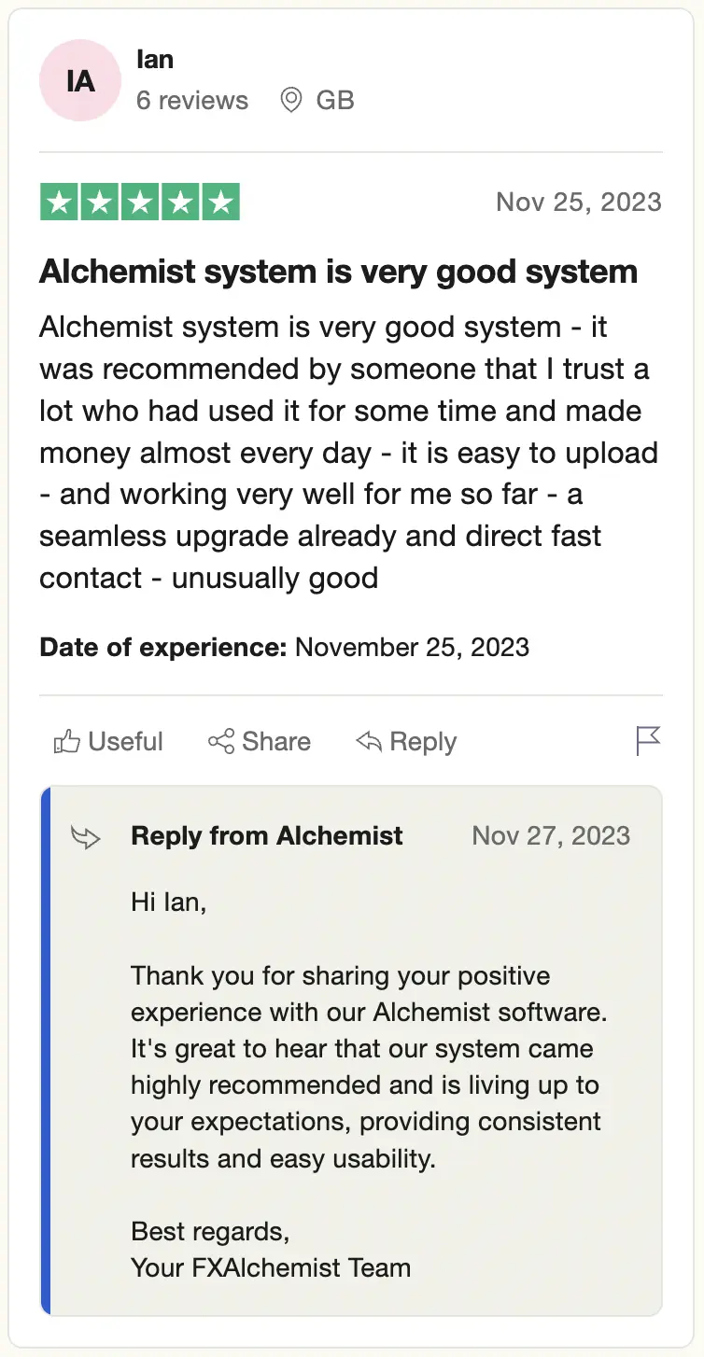The image size is (704, 1357).
Task: Open reviewer Ian's profile name
Action: 155,60
